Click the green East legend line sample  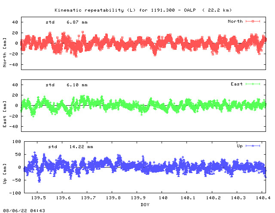pos(253,84)
